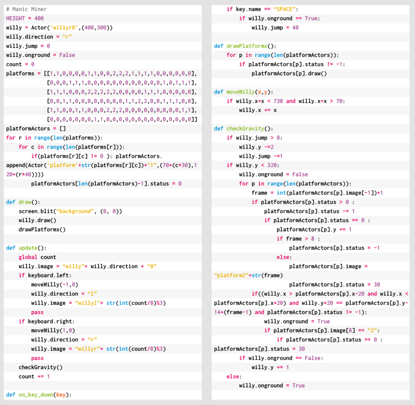Click the 'def drawPlatforms():' definition
Viewport: 415px width, 405px height.
245,46
